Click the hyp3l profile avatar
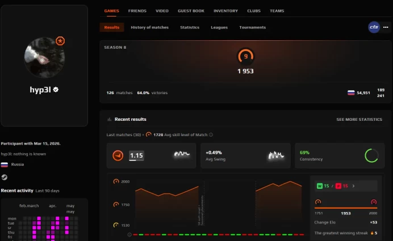 coord(44,58)
